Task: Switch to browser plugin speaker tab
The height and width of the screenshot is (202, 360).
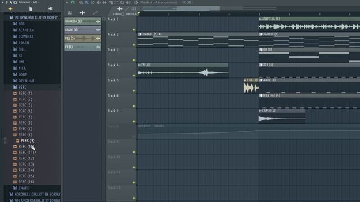Action: click(50, 9)
